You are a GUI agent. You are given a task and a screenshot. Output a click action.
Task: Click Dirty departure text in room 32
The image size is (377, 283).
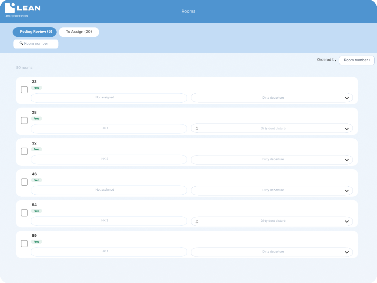coord(273,159)
